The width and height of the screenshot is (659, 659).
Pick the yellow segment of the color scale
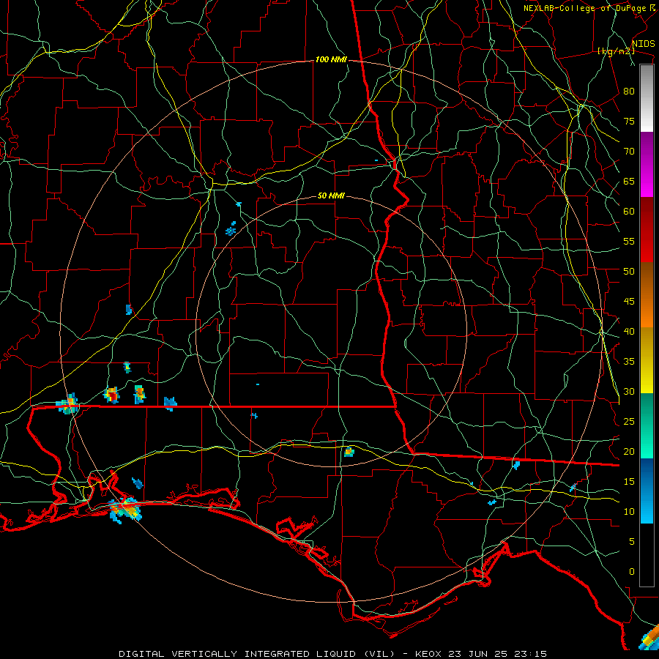(x=647, y=360)
